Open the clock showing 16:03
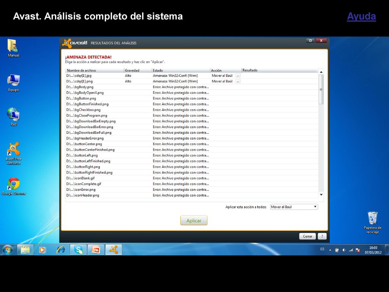The width and height of the screenshot is (389, 292). 373,250
